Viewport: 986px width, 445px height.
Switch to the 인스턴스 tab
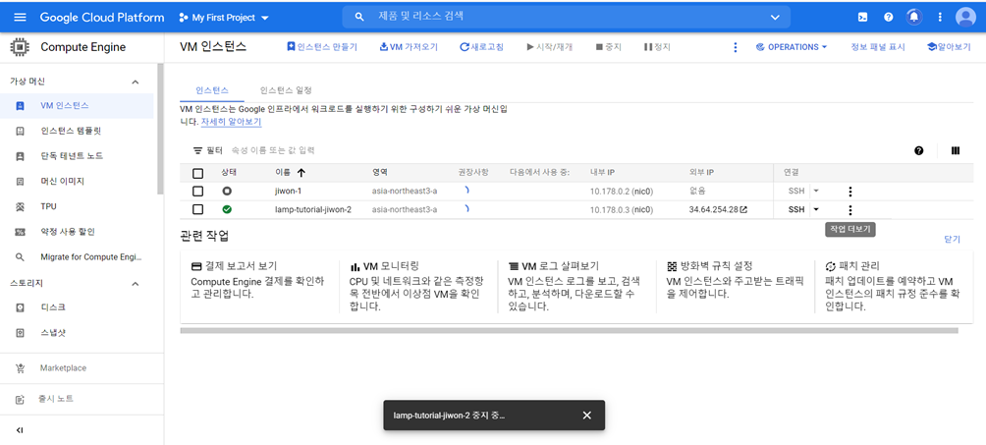(212, 90)
